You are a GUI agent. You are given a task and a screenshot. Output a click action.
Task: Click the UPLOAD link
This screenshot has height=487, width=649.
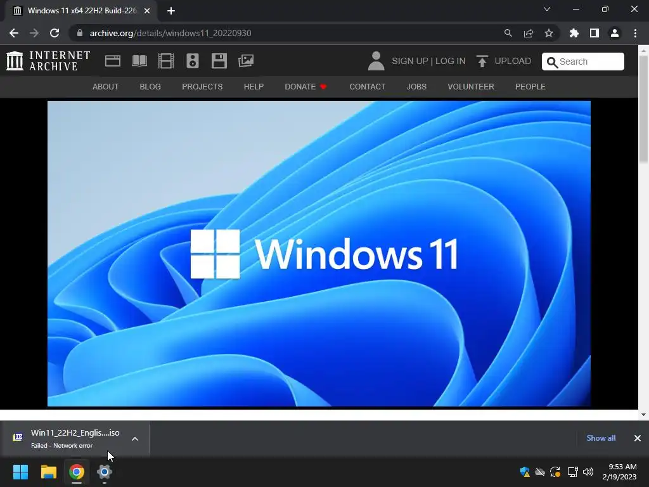[512, 61]
